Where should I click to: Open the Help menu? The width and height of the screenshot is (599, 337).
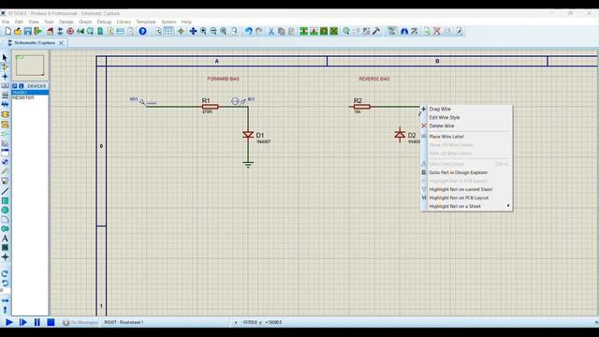coord(186,22)
